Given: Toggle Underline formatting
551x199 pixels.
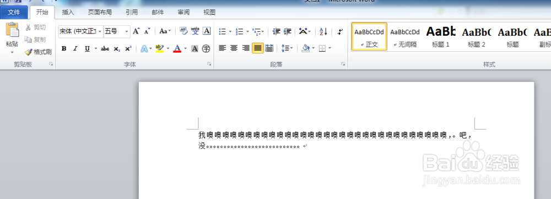Looking at the screenshot, I should click(x=87, y=49).
